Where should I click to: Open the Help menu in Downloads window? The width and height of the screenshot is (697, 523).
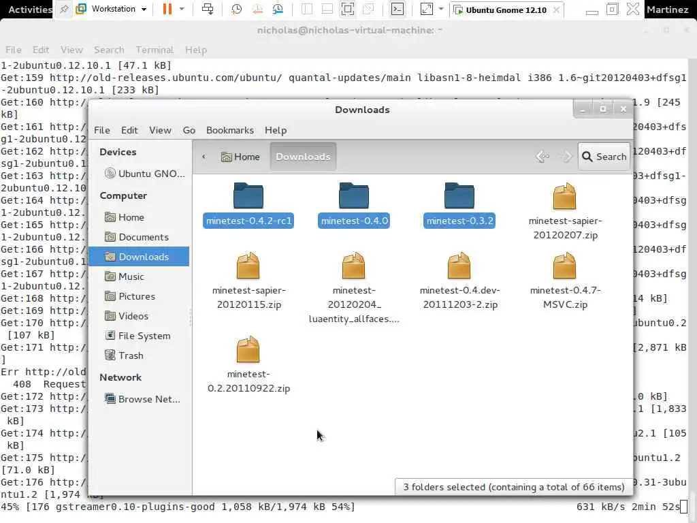click(276, 130)
